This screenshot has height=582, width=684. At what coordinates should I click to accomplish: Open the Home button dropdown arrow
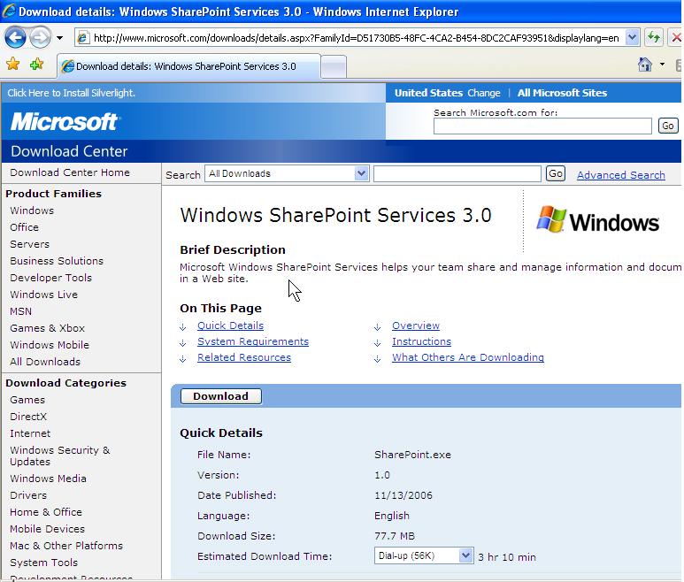click(662, 65)
